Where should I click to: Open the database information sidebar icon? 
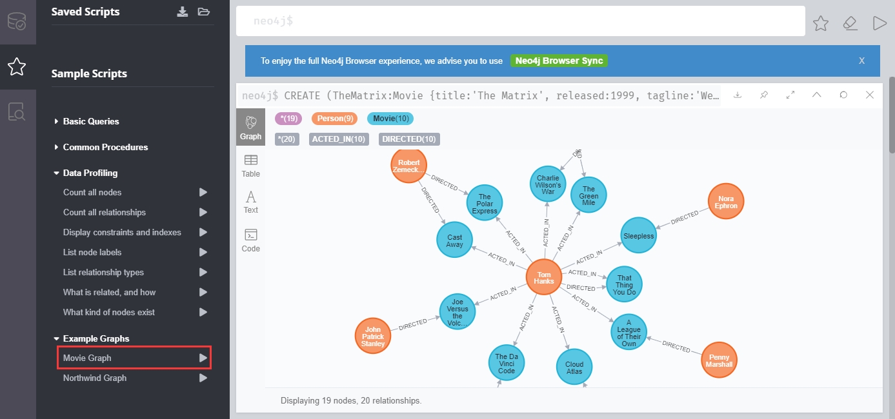17,21
